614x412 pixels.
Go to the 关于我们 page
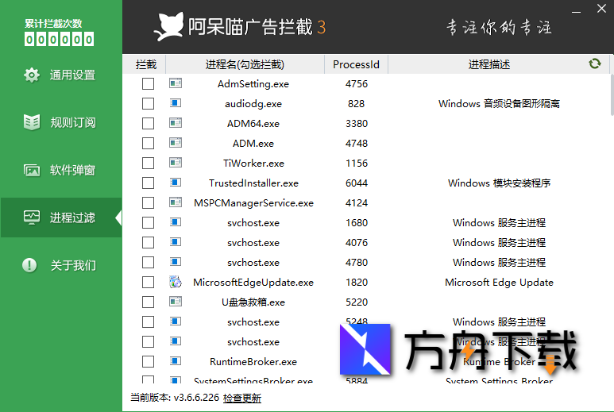[x=61, y=265]
